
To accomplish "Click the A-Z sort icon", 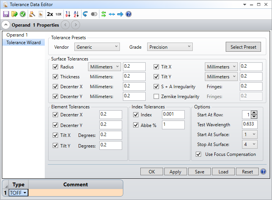I will (x=76, y=14).
